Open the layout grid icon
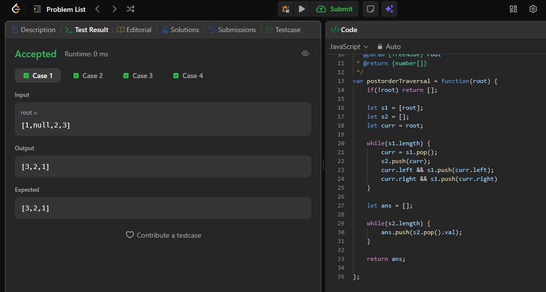The height and width of the screenshot is (292, 546). coord(513,9)
